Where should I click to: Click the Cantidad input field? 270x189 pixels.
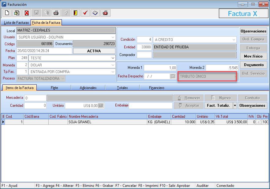point(35,106)
